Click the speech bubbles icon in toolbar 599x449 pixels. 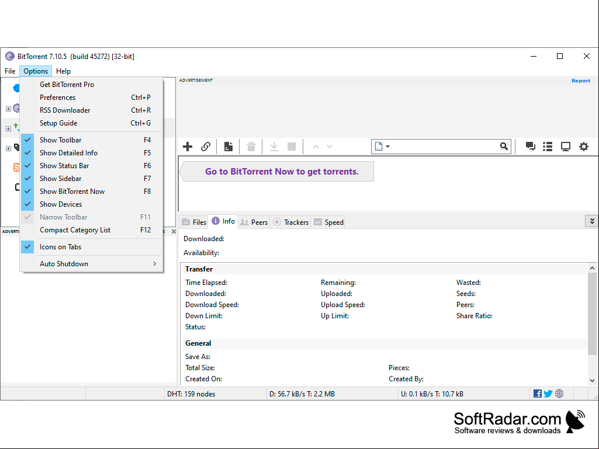(530, 147)
